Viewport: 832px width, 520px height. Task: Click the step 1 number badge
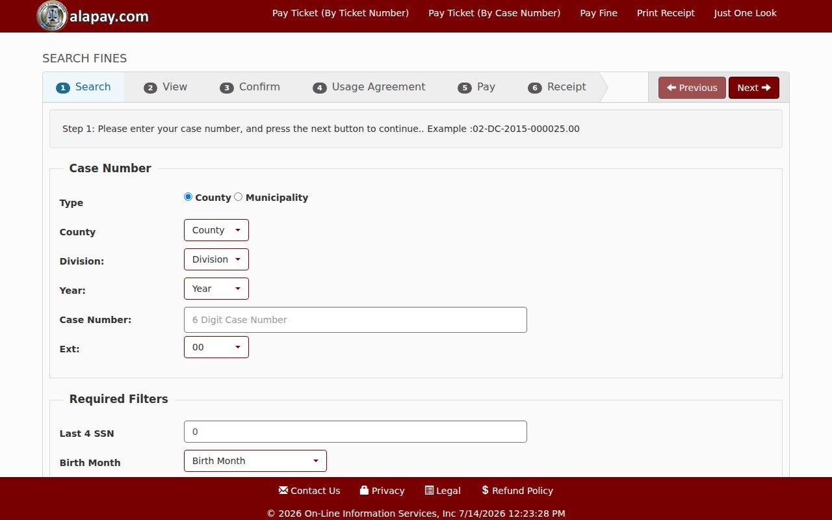point(63,88)
